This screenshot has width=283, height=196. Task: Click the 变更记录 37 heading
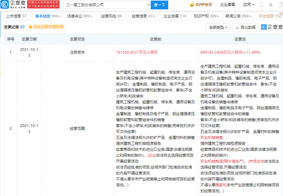tap(14, 27)
